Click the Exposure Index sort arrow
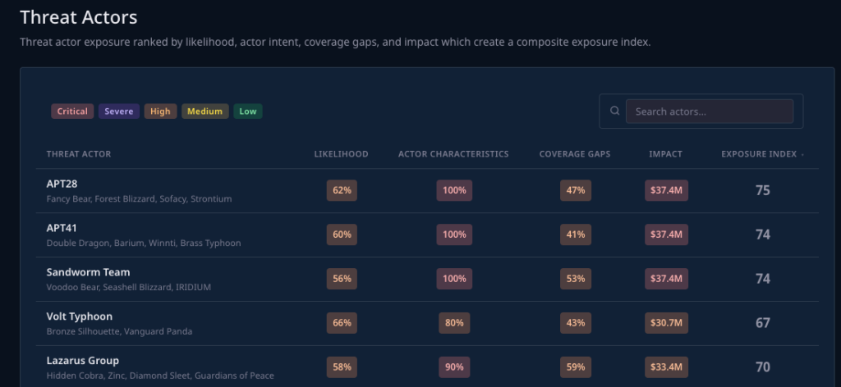 pos(802,155)
